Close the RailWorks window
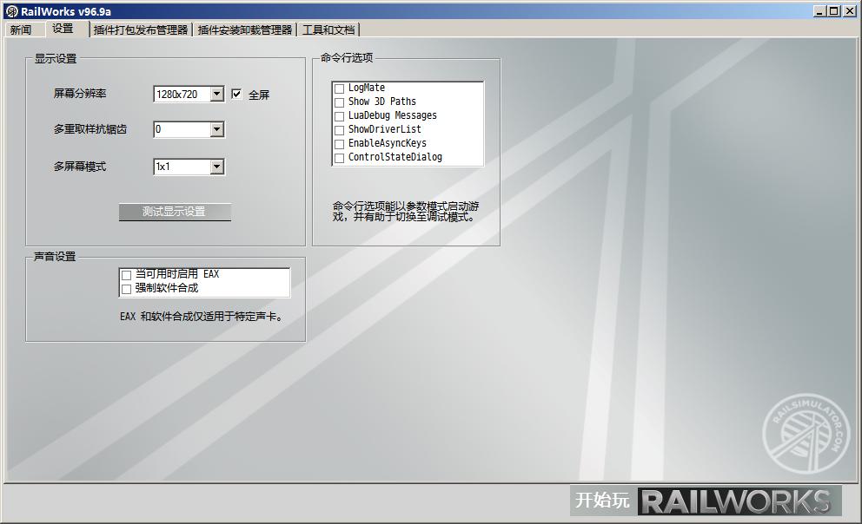Viewport: 862px width, 524px height. tap(849, 11)
